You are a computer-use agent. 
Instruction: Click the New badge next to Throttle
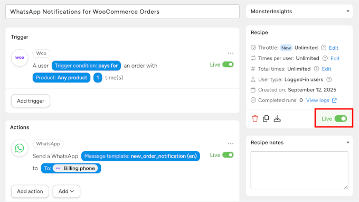click(286, 48)
